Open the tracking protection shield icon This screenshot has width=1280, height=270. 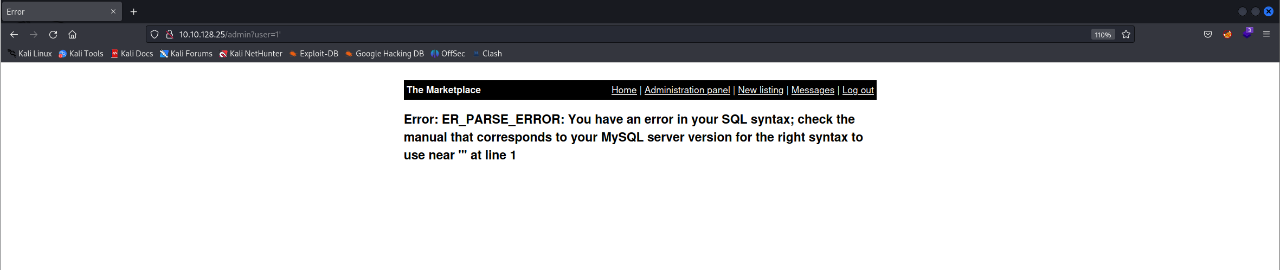point(155,35)
